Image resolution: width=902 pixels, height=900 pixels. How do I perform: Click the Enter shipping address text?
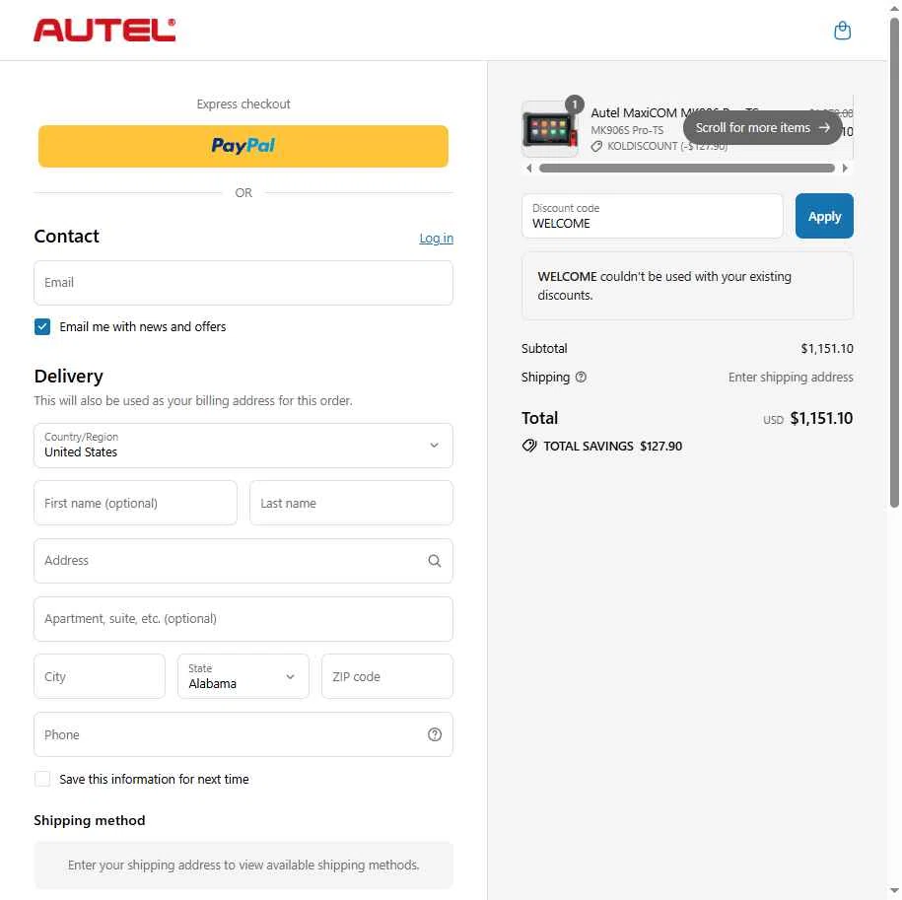click(x=791, y=378)
